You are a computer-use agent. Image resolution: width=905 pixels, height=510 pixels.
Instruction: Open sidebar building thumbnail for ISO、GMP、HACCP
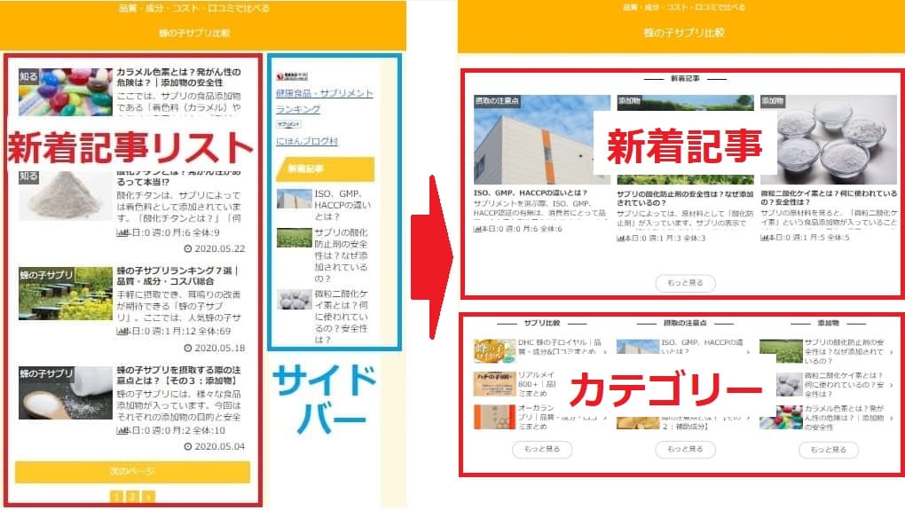tap(294, 199)
